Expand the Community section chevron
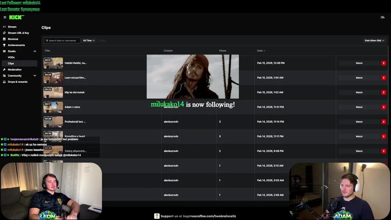Image resolution: width=391 pixels, height=220 pixels. pos(35,76)
